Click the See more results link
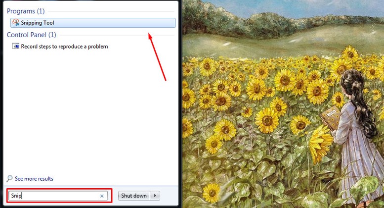Image resolution: width=384 pixels, height=208 pixels. pyautogui.click(x=34, y=179)
